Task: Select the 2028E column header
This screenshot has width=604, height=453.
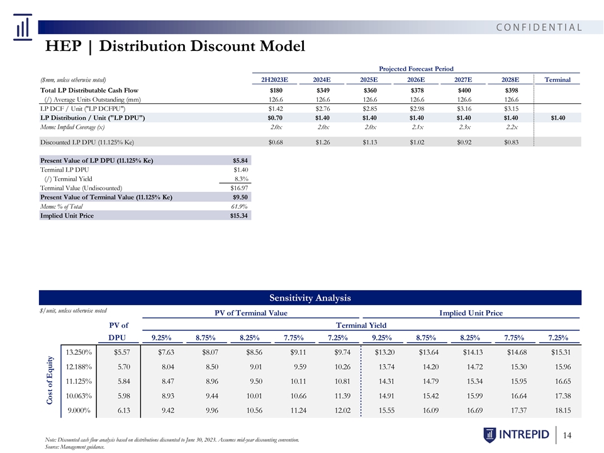Action: click(x=510, y=80)
